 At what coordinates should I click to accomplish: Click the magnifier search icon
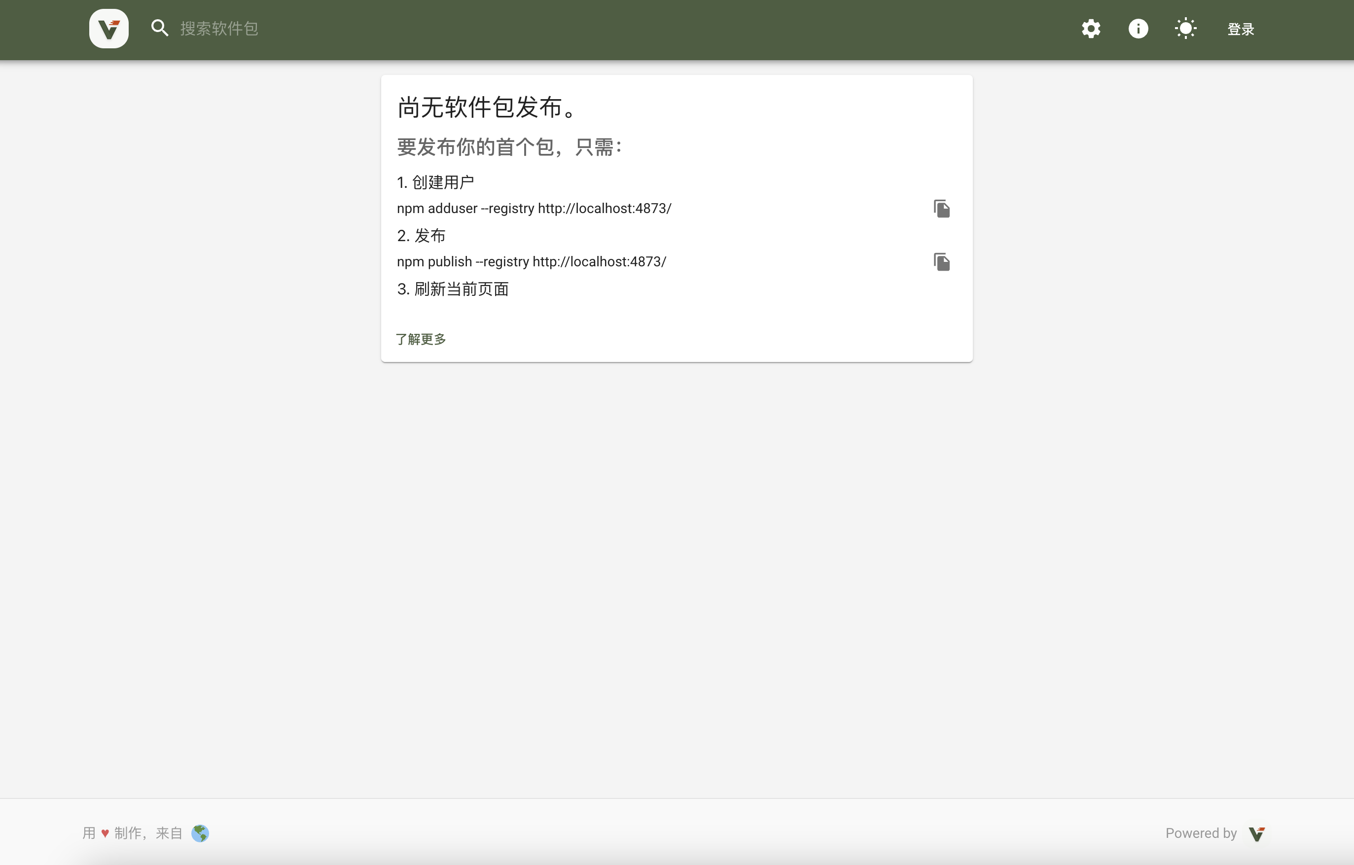(160, 28)
